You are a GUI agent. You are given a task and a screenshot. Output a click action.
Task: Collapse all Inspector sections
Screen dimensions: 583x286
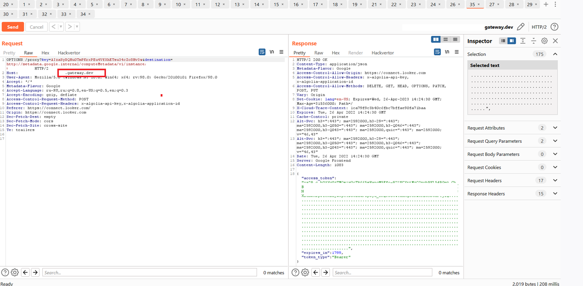point(534,41)
